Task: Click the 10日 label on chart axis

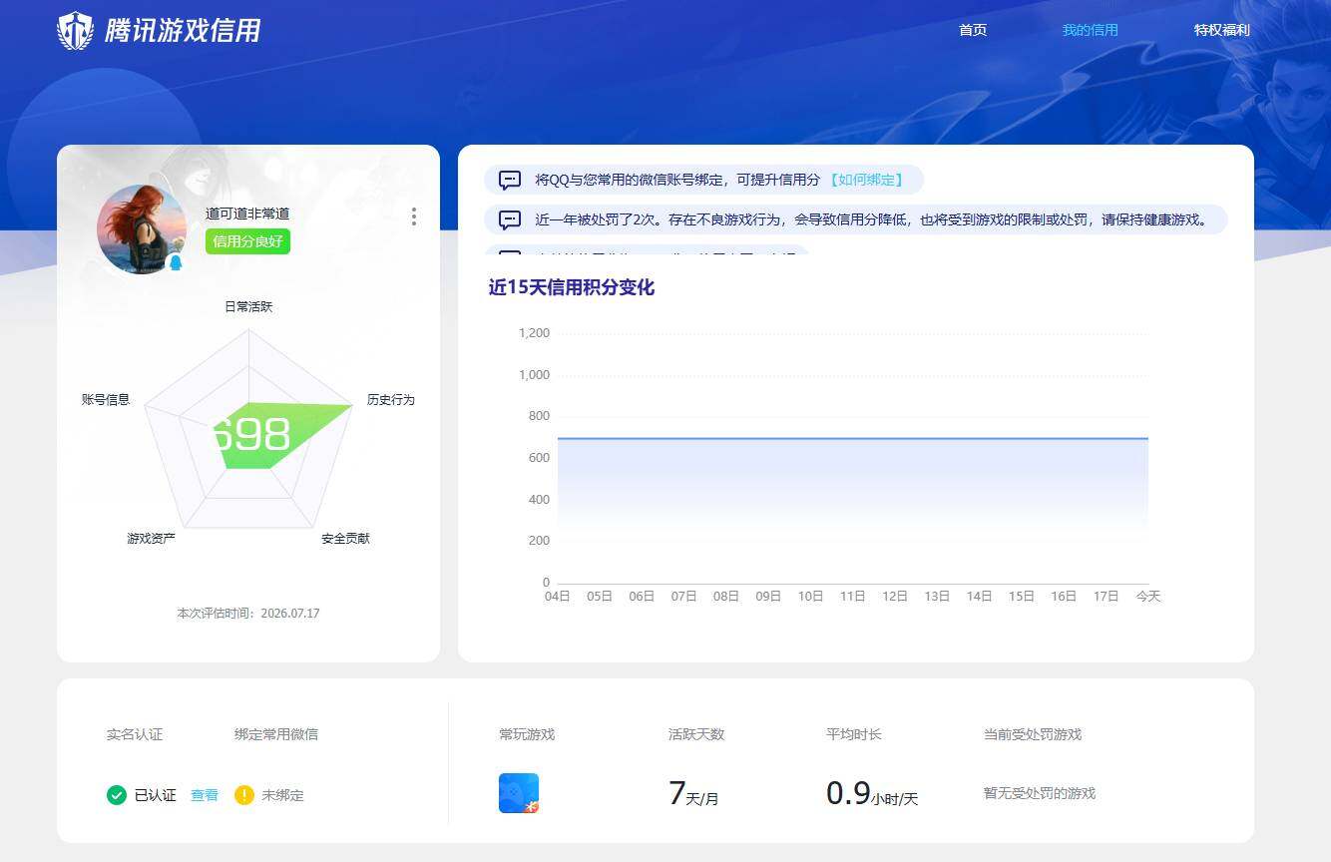Action: coord(810,596)
